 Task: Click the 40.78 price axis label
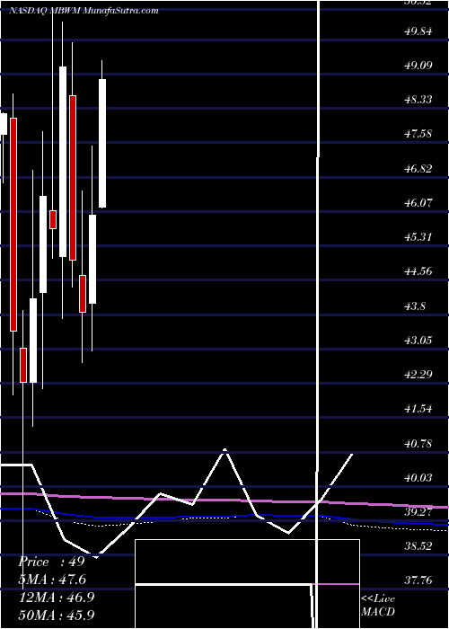coord(418,443)
